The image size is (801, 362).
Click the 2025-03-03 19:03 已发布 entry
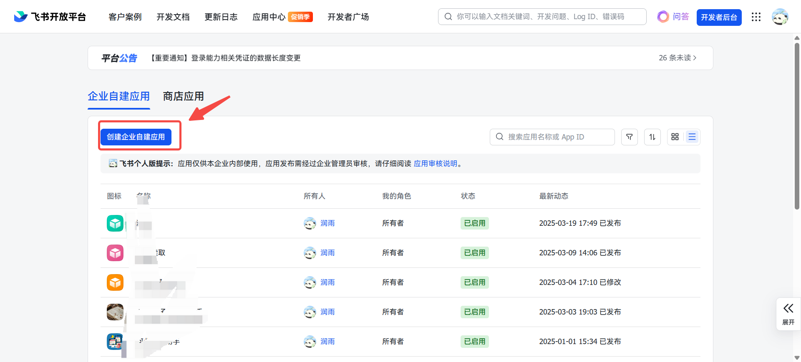580,312
